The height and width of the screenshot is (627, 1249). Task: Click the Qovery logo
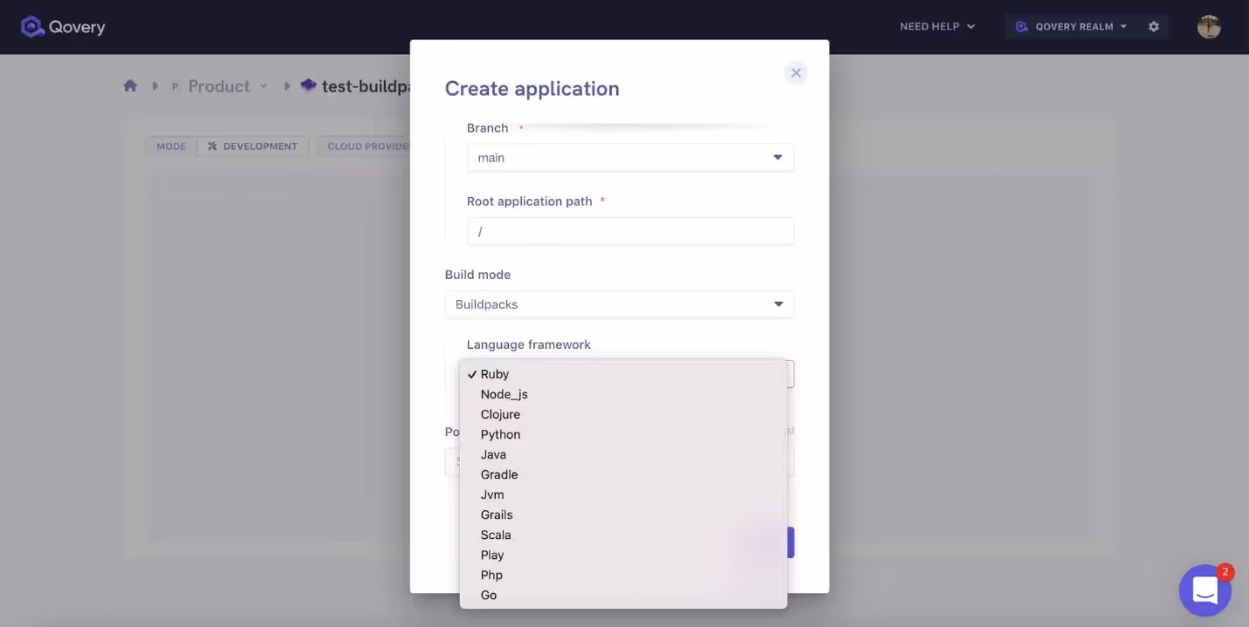(63, 27)
